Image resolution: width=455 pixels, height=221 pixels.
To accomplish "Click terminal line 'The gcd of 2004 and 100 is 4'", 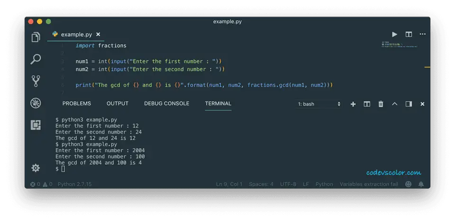I will (99, 163).
